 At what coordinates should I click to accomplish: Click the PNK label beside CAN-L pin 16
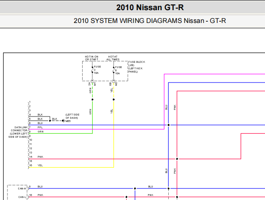40,195
